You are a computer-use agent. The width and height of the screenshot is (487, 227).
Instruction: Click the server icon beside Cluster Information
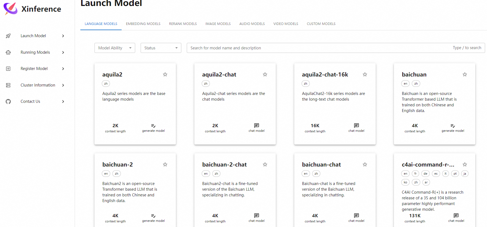[8, 85]
